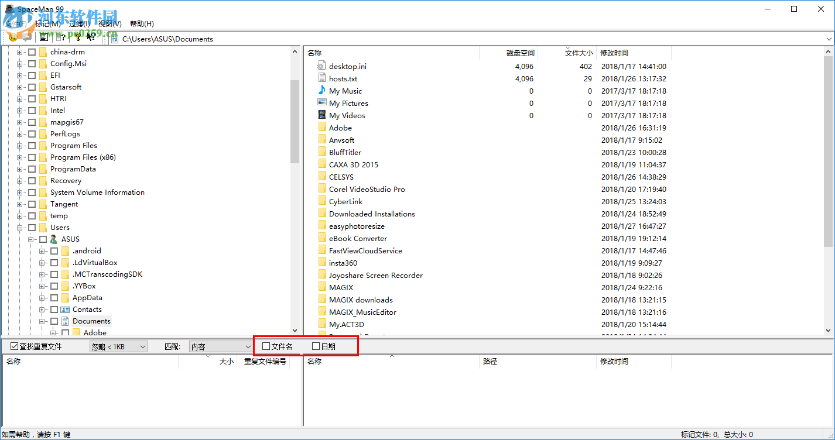This screenshot has height=440, width=835.
Task: Click the CyberLink folder icon
Action: coord(321,201)
